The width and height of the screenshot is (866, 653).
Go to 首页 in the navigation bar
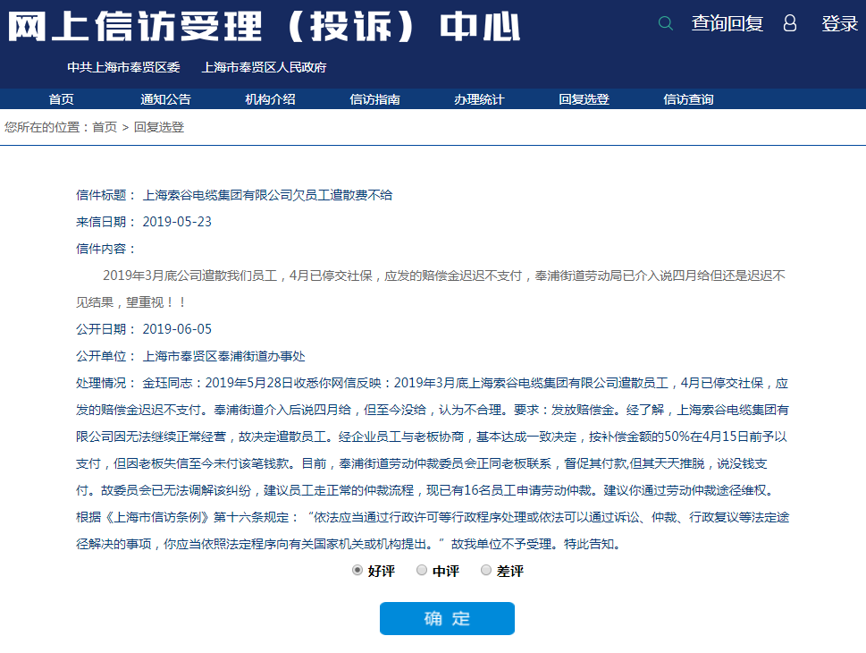tap(62, 99)
